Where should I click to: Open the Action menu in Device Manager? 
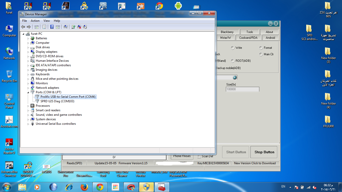pyautogui.click(x=35, y=21)
